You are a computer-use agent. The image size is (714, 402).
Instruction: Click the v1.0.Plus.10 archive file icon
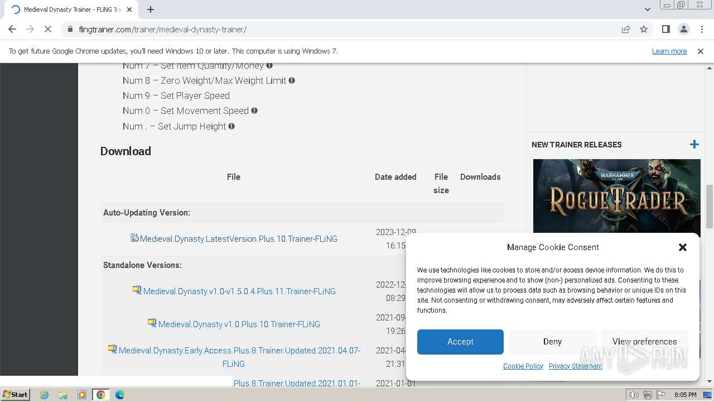(152, 323)
